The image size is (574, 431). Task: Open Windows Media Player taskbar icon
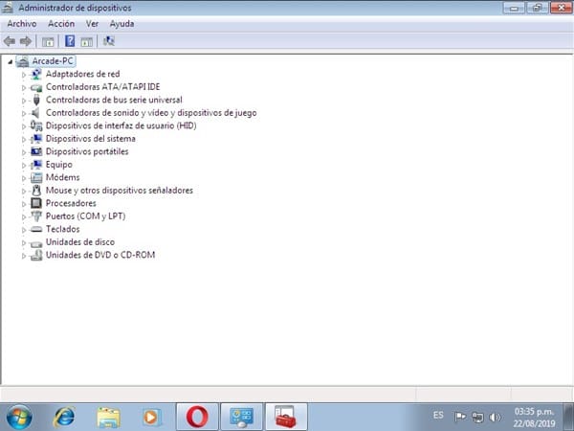[151, 417]
